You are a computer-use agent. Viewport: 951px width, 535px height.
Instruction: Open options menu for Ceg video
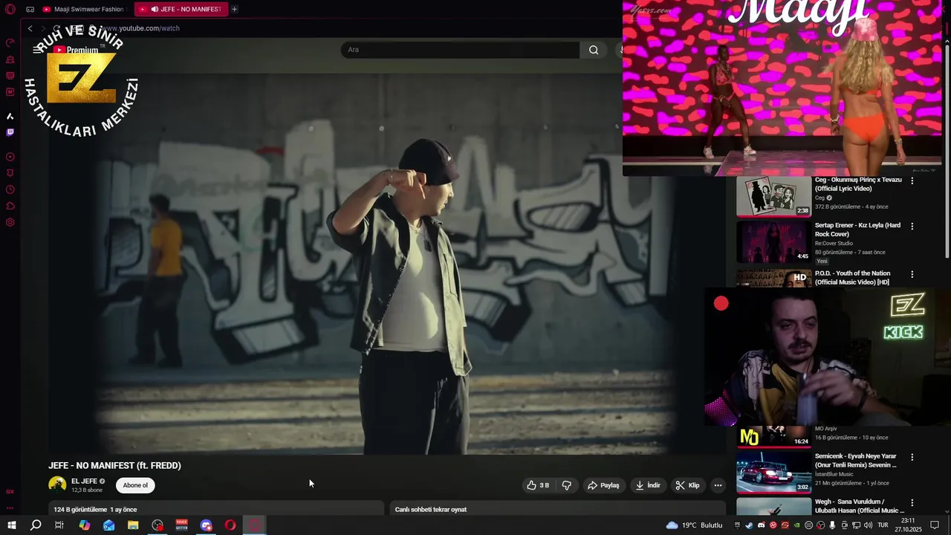pyautogui.click(x=912, y=181)
